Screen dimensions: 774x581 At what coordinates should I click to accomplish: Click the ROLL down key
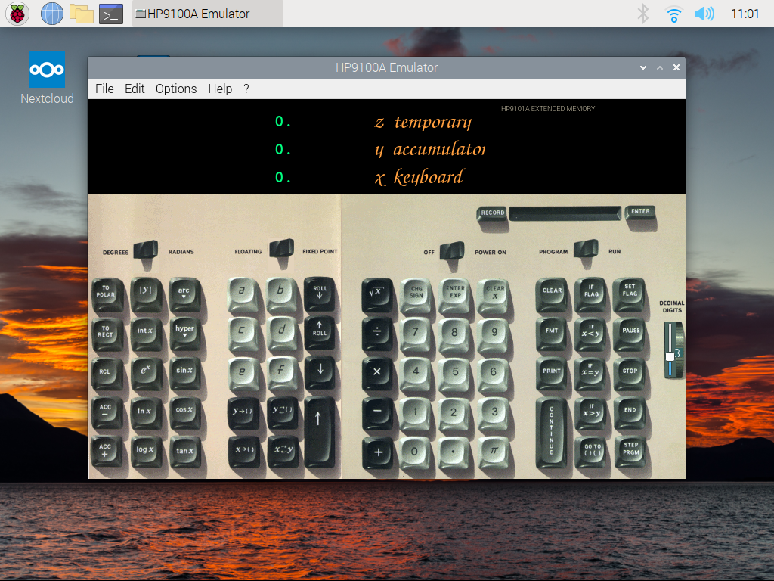(x=320, y=293)
